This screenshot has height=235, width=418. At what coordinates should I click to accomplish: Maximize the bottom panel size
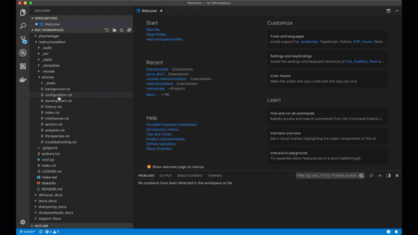point(380,176)
